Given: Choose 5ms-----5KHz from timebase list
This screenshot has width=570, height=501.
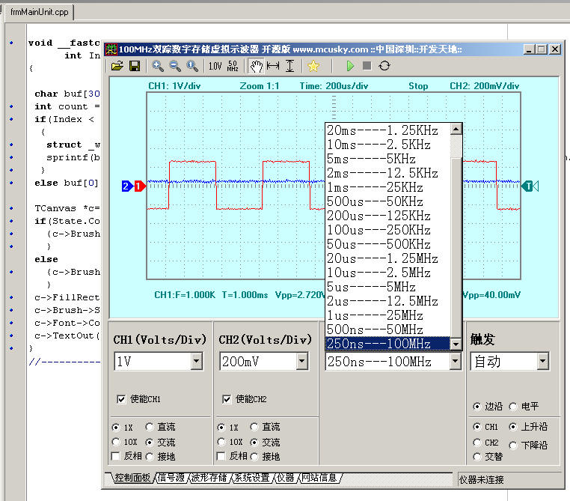Looking at the screenshot, I should [388, 159].
